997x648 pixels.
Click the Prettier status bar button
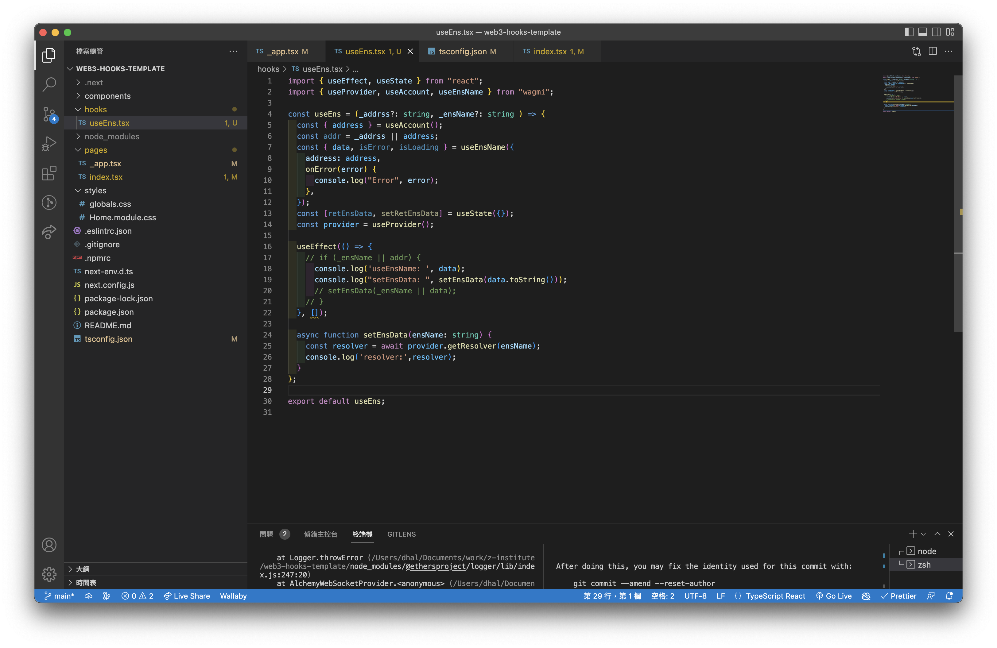[898, 596]
